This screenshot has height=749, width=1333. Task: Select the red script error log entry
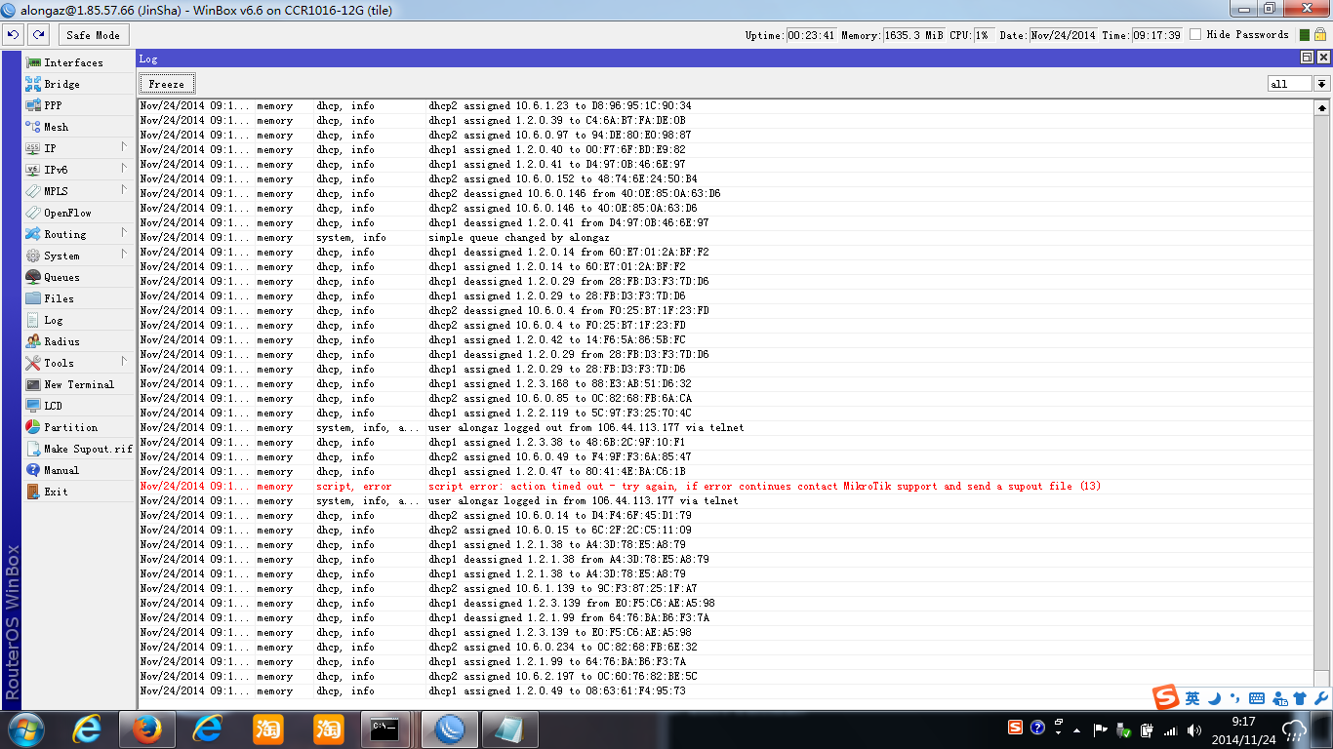tap(726, 486)
